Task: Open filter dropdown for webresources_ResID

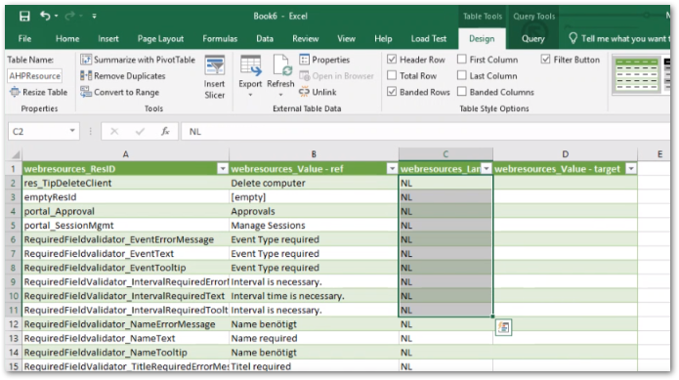Action: pos(223,169)
